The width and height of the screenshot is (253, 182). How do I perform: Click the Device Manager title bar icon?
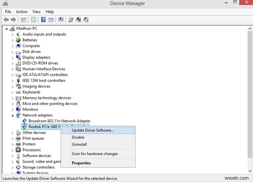(5, 3)
